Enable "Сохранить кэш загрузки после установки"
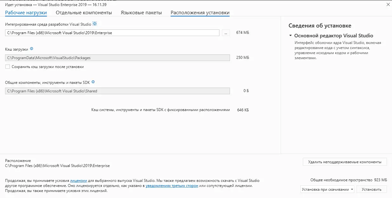 pyautogui.click(x=7, y=67)
